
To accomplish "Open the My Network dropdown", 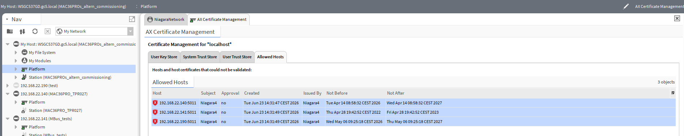I will (130, 31).
